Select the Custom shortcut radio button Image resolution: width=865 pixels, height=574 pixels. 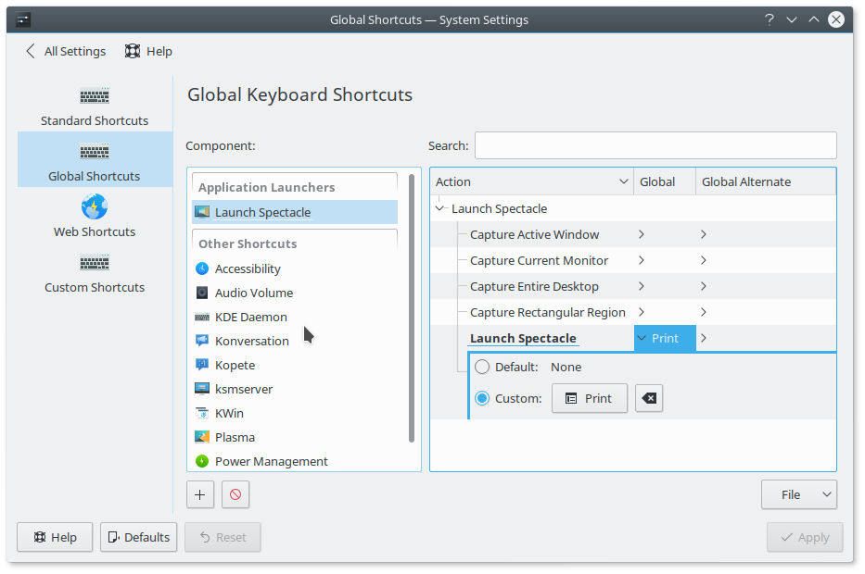(482, 398)
